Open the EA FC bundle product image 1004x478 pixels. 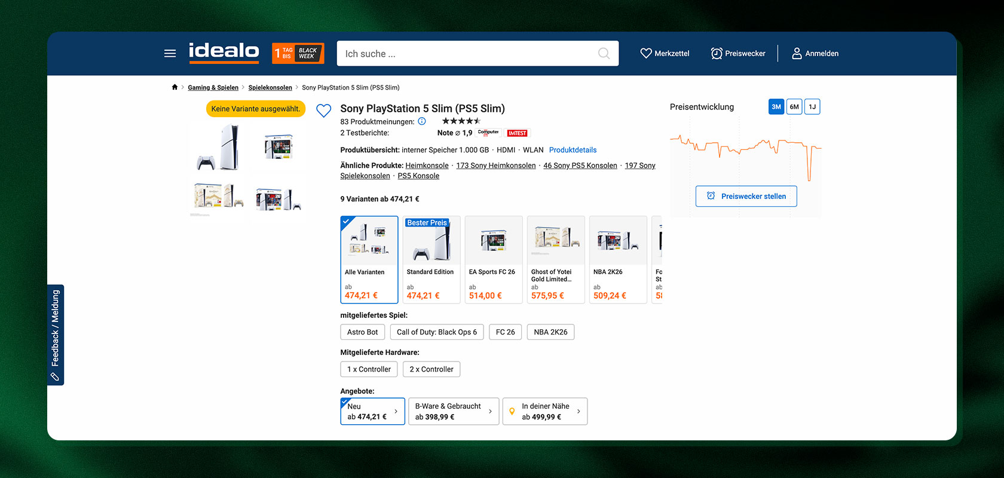(279, 146)
